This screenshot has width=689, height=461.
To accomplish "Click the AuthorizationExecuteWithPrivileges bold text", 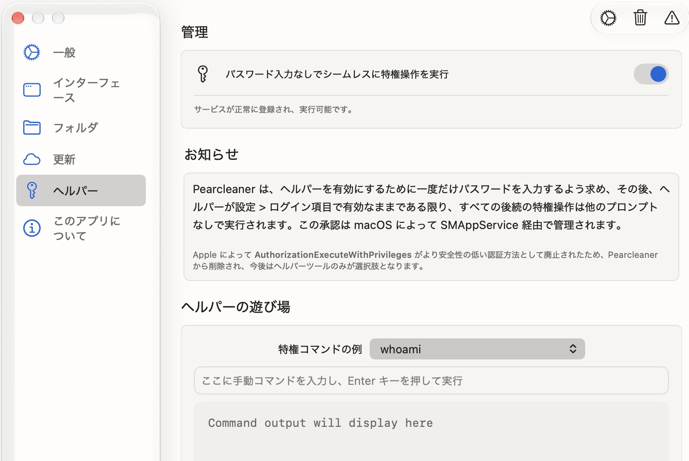I will point(333,255).
